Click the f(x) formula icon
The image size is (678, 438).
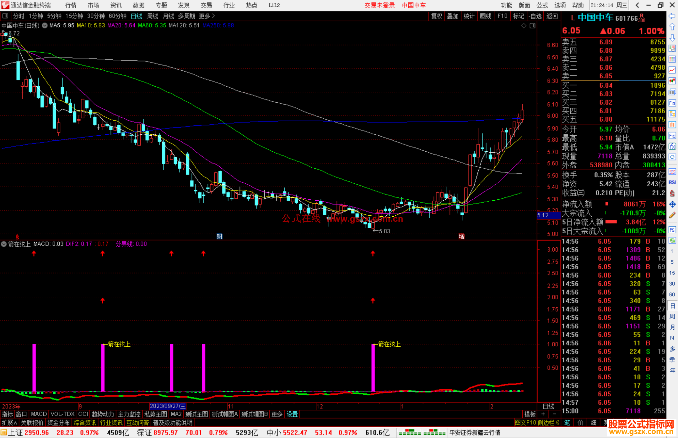(x=672, y=146)
